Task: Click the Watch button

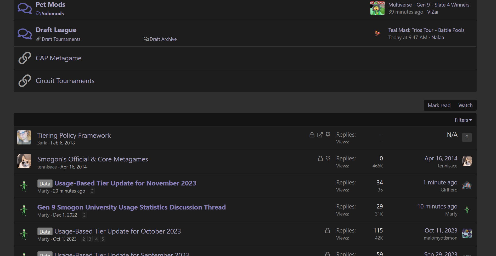Action: tap(465, 105)
